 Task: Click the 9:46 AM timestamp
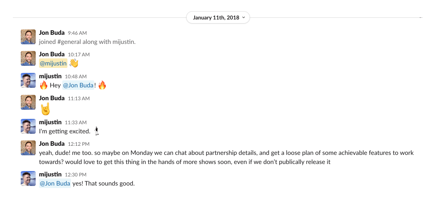[x=77, y=33]
